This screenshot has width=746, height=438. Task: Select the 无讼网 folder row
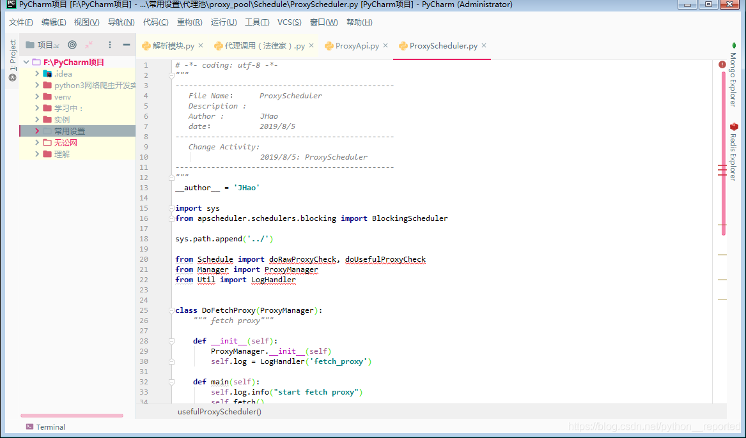(77, 142)
